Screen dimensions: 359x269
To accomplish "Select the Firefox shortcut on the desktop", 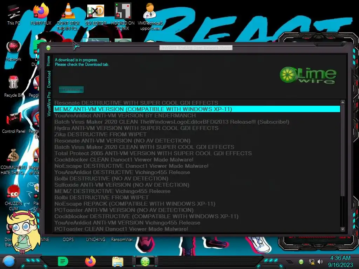I will click(41, 14).
